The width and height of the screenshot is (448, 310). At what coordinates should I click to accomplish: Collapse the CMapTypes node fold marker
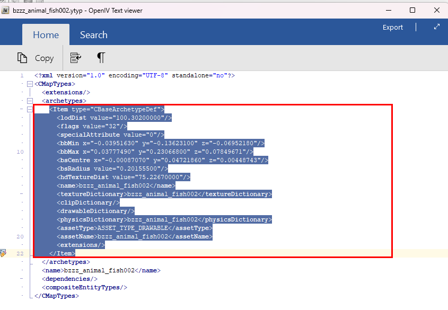(30, 83)
